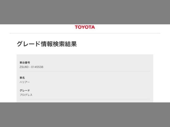
Task: Click the top gray letterbox bar
Action: [x=85, y=12]
